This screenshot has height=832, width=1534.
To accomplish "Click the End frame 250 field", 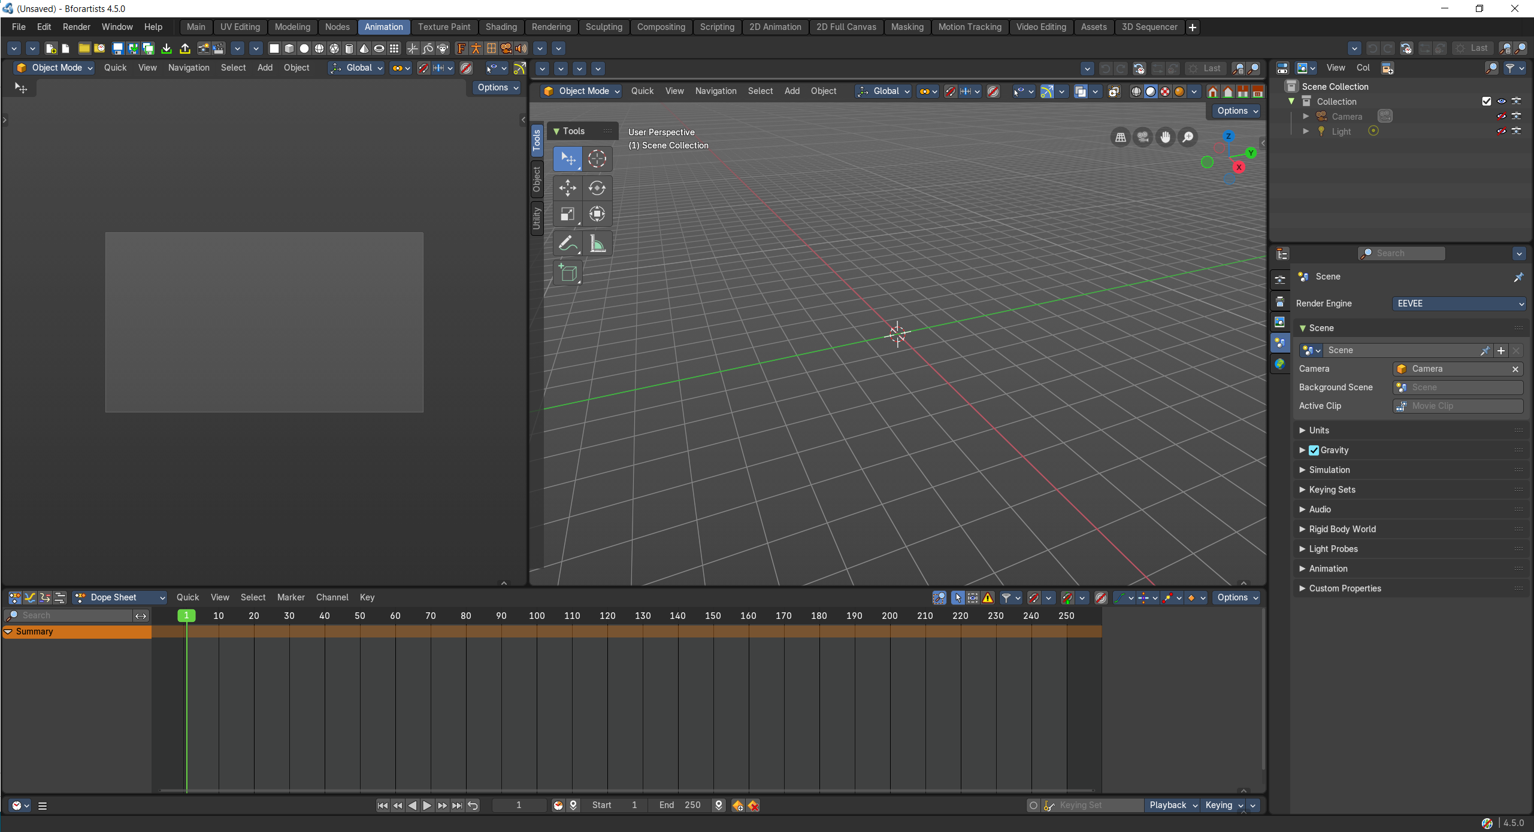I will (x=680, y=806).
